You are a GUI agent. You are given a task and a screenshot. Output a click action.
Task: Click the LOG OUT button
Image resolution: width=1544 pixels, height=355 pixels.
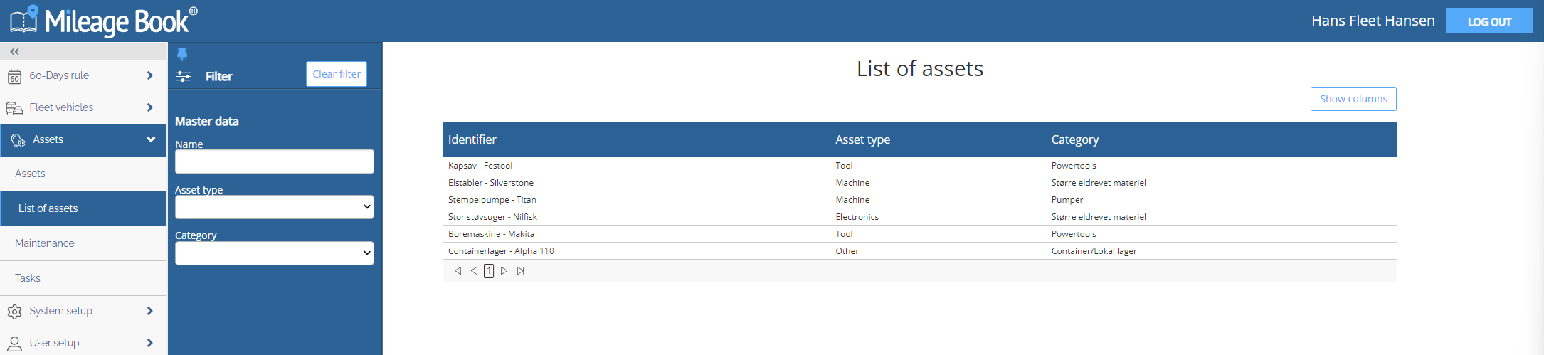(x=1489, y=21)
